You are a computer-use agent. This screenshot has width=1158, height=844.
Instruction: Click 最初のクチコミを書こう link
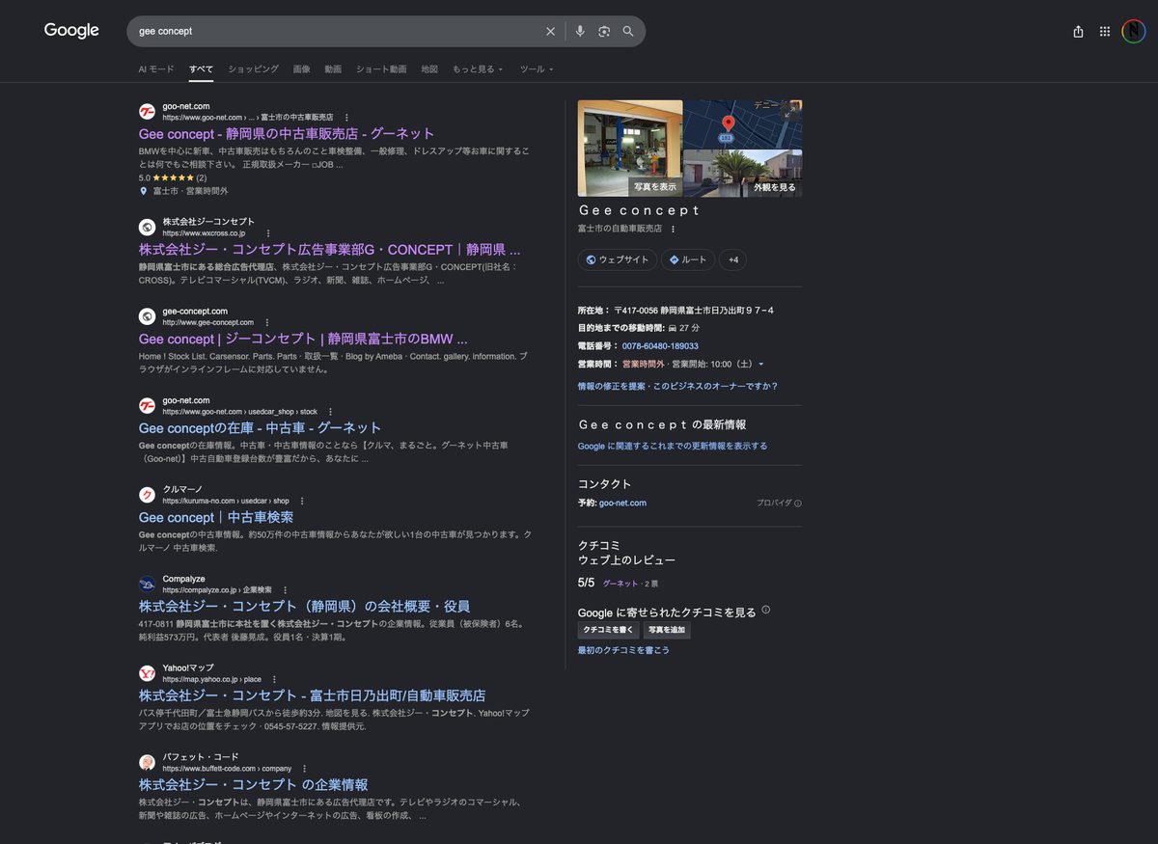point(623,650)
